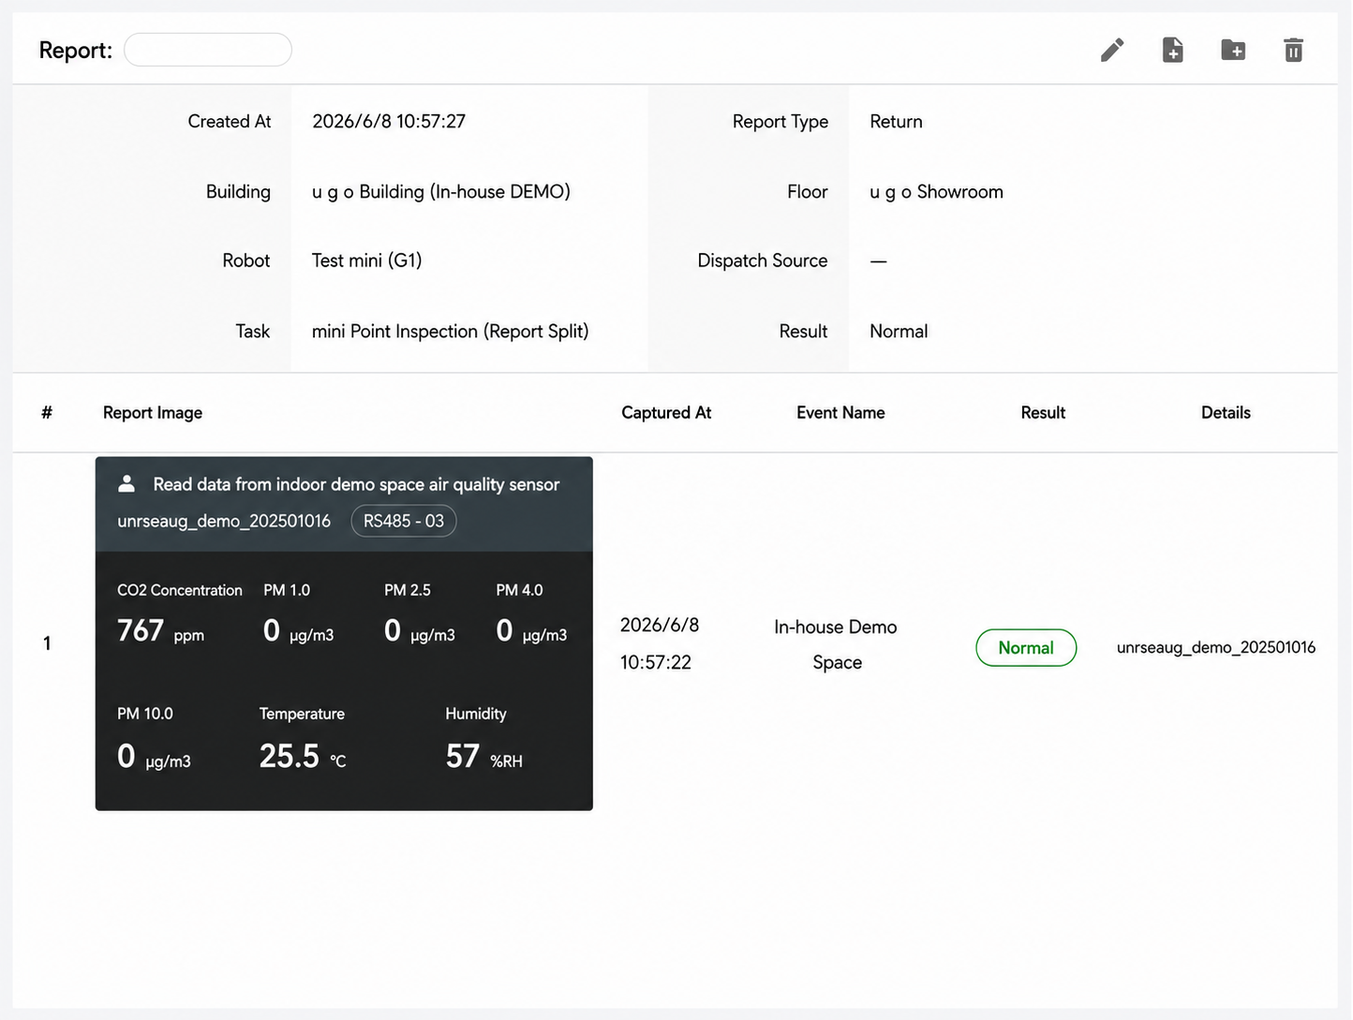Click the person icon in sensor card

[x=126, y=483]
